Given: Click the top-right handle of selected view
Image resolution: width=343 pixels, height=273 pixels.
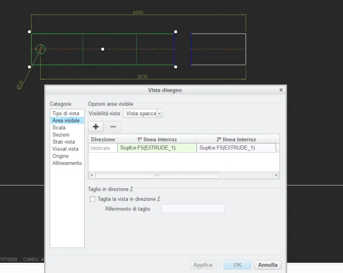Looking at the screenshot, I should point(176,32).
